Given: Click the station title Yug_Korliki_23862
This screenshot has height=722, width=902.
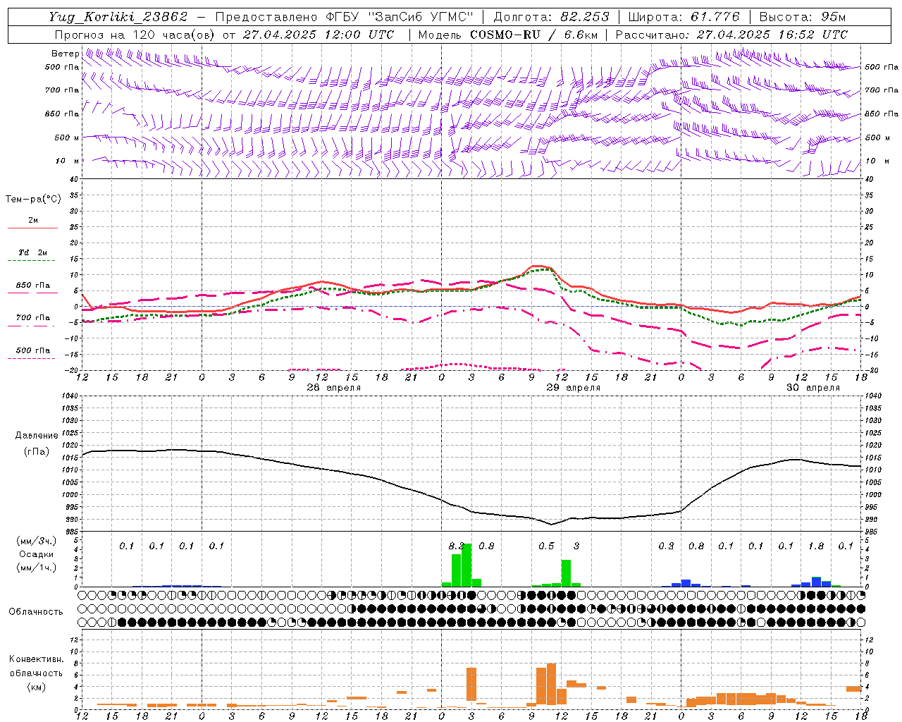Looking at the screenshot, I should tap(118, 17).
